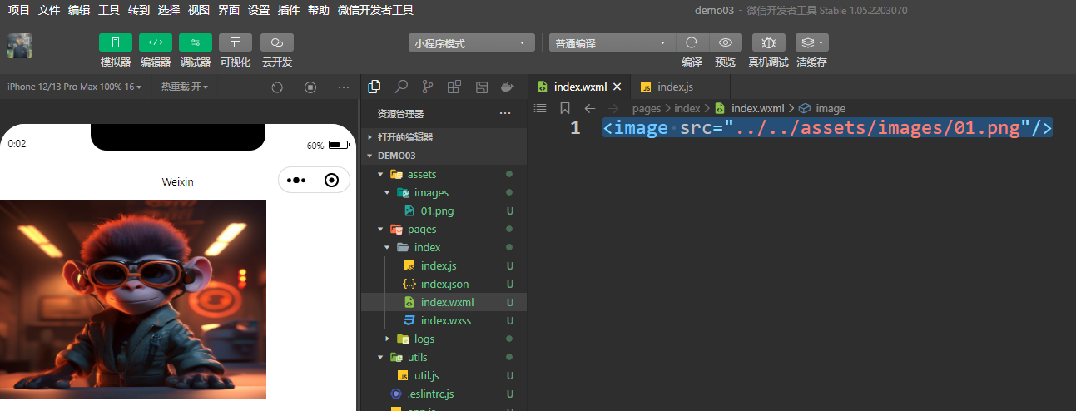This screenshot has height=411, width=1076.
Task: Collapse the pages folder
Action: pos(444,229)
